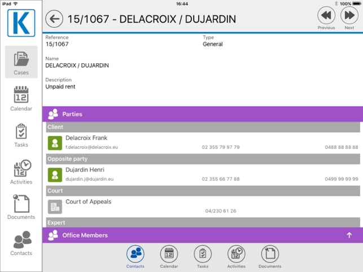This screenshot has height=272, width=363.
Task: Click the description Unpaid rent
Action: [x=60, y=87]
